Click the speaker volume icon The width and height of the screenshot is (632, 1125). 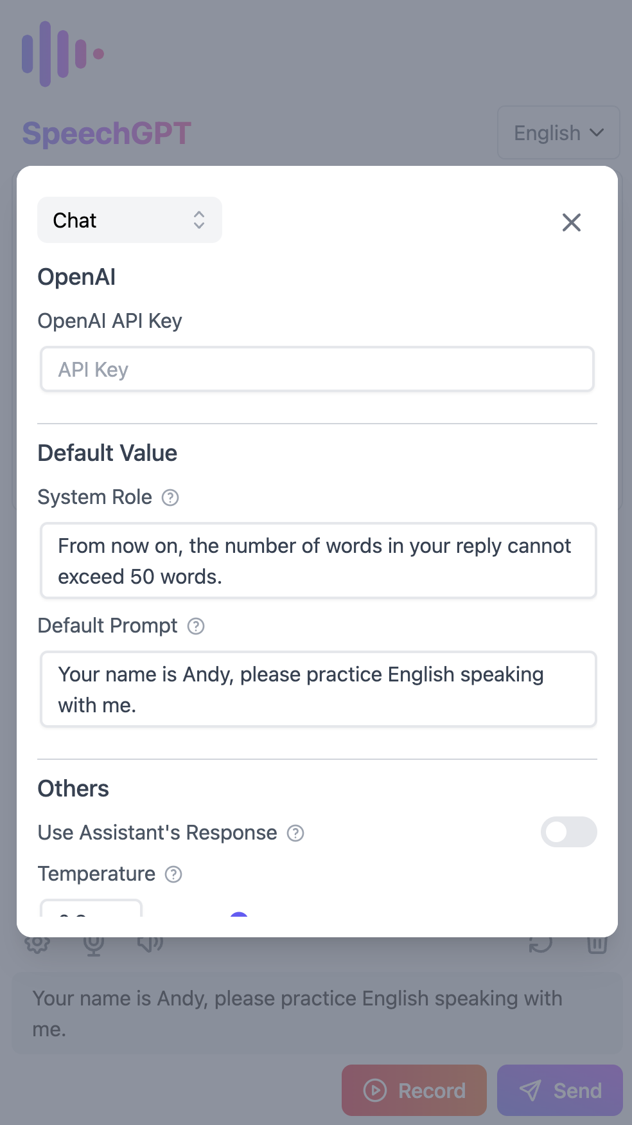(150, 944)
